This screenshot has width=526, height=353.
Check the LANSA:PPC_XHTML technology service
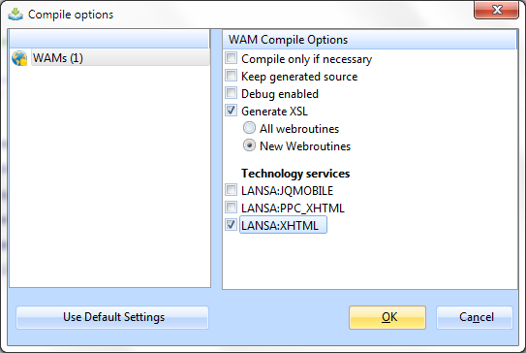pyautogui.click(x=231, y=208)
